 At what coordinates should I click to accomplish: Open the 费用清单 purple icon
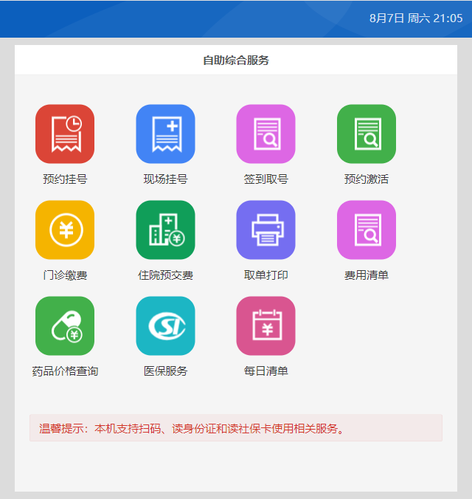tap(367, 230)
